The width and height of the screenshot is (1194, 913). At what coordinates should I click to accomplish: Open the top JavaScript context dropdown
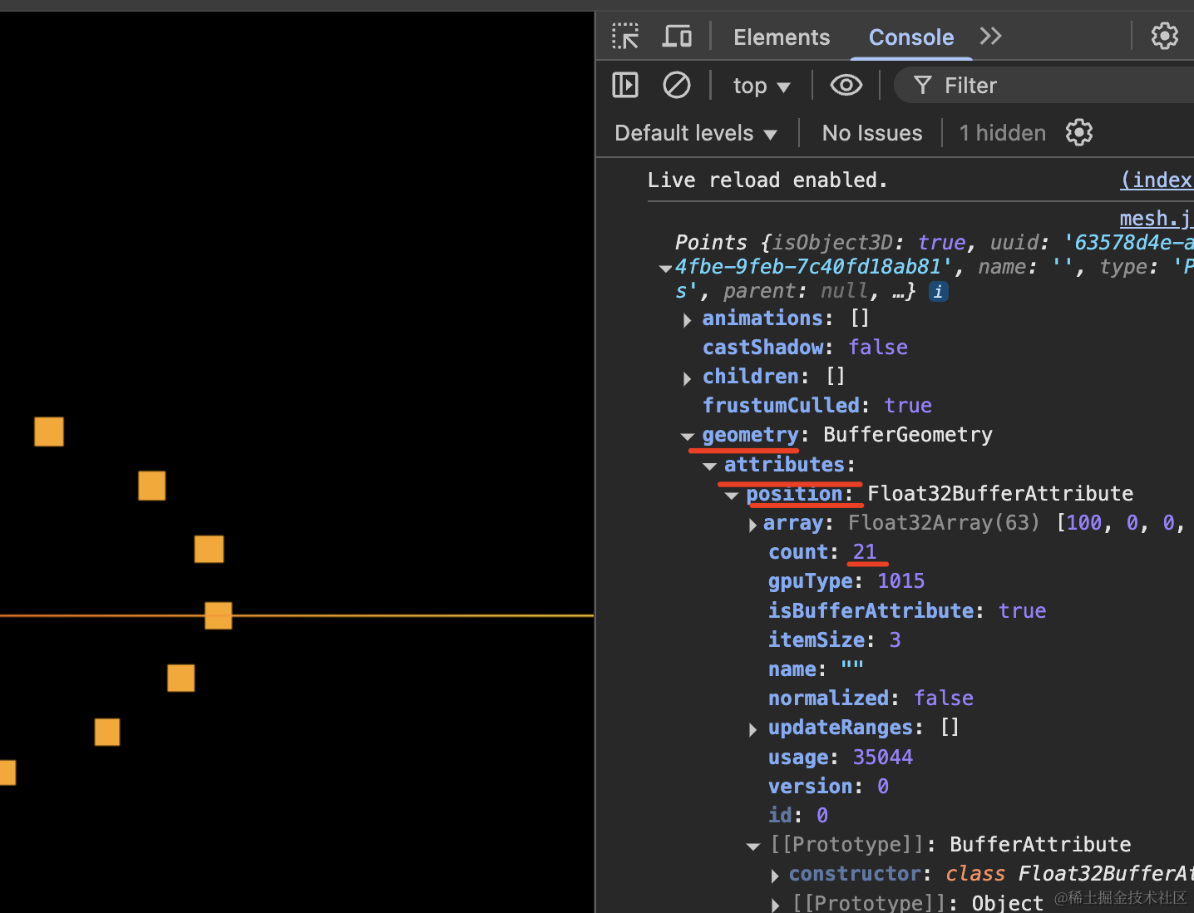pyautogui.click(x=761, y=86)
